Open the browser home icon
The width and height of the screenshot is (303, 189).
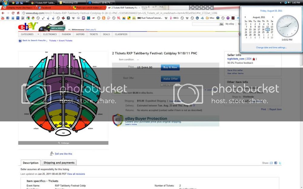18,13
